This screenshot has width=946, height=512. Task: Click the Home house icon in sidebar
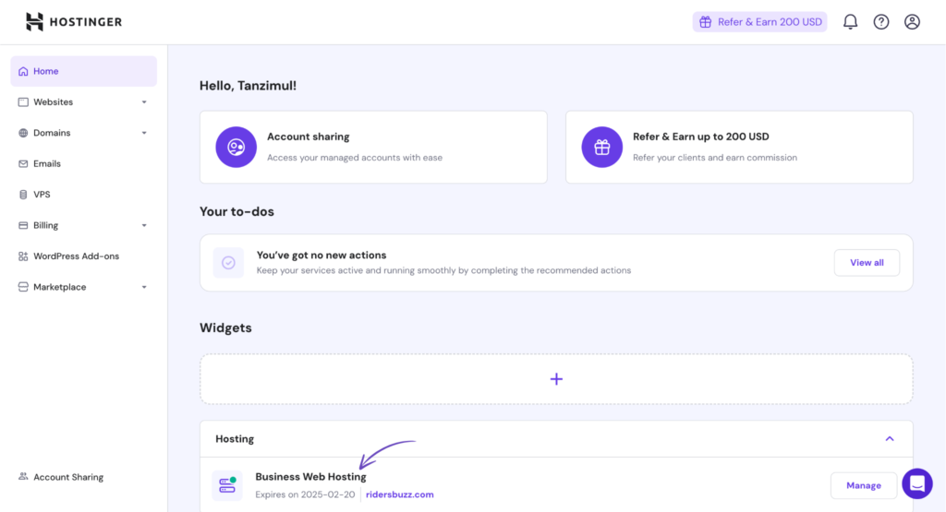(23, 71)
